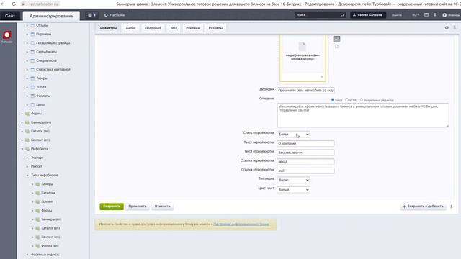Click the Ссылка первой кнопки field
Image resolution: width=461 pixels, height=259 pixels.
(x=305, y=162)
